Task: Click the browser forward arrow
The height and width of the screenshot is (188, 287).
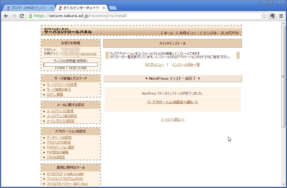Action: pyautogui.click(x=14, y=16)
